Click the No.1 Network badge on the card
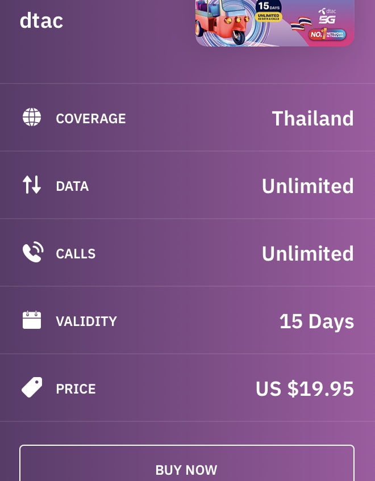The height and width of the screenshot is (481, 375). coord(327,35)
